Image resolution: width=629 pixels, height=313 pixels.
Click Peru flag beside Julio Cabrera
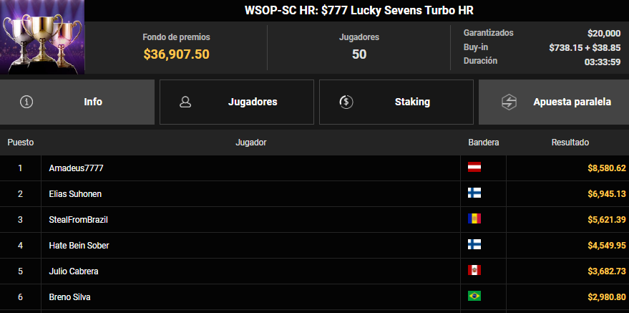[474, 271]
